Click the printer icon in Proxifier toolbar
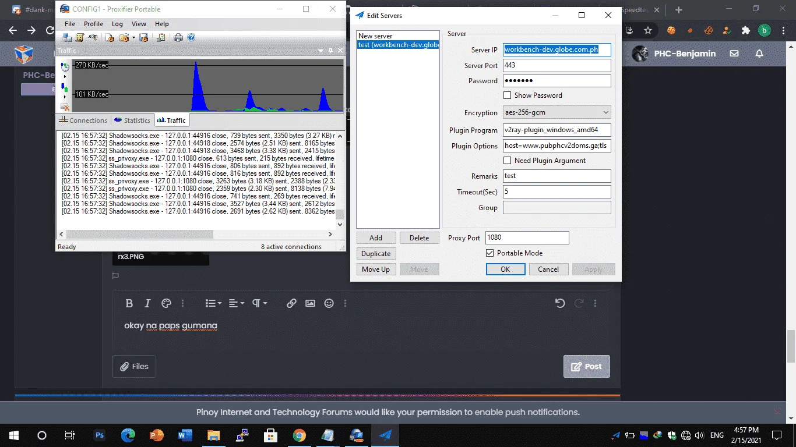Image resolution: width=796 pixels, height=447 pixels. point(178,38)
